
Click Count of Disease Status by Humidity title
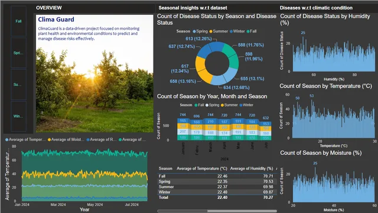pyautogui.click(x=325, y=20)
